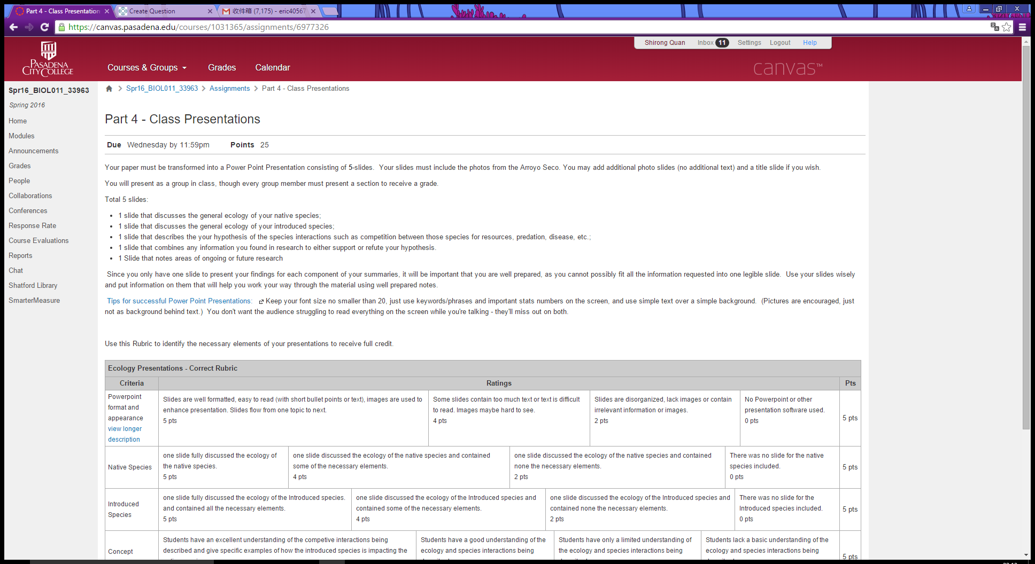This screenshot has width=1035, height=564.
Task: Open SmarterMeasure in the sidebar
Action: click(34, 301)
